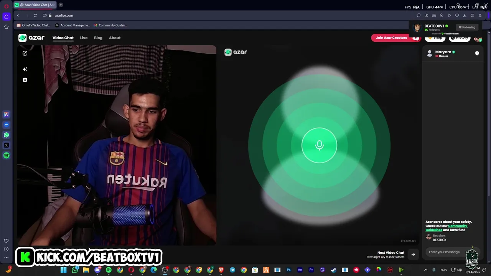Open the Live tab
This screenshot has height=276, width=491.
tap(84, 38)
